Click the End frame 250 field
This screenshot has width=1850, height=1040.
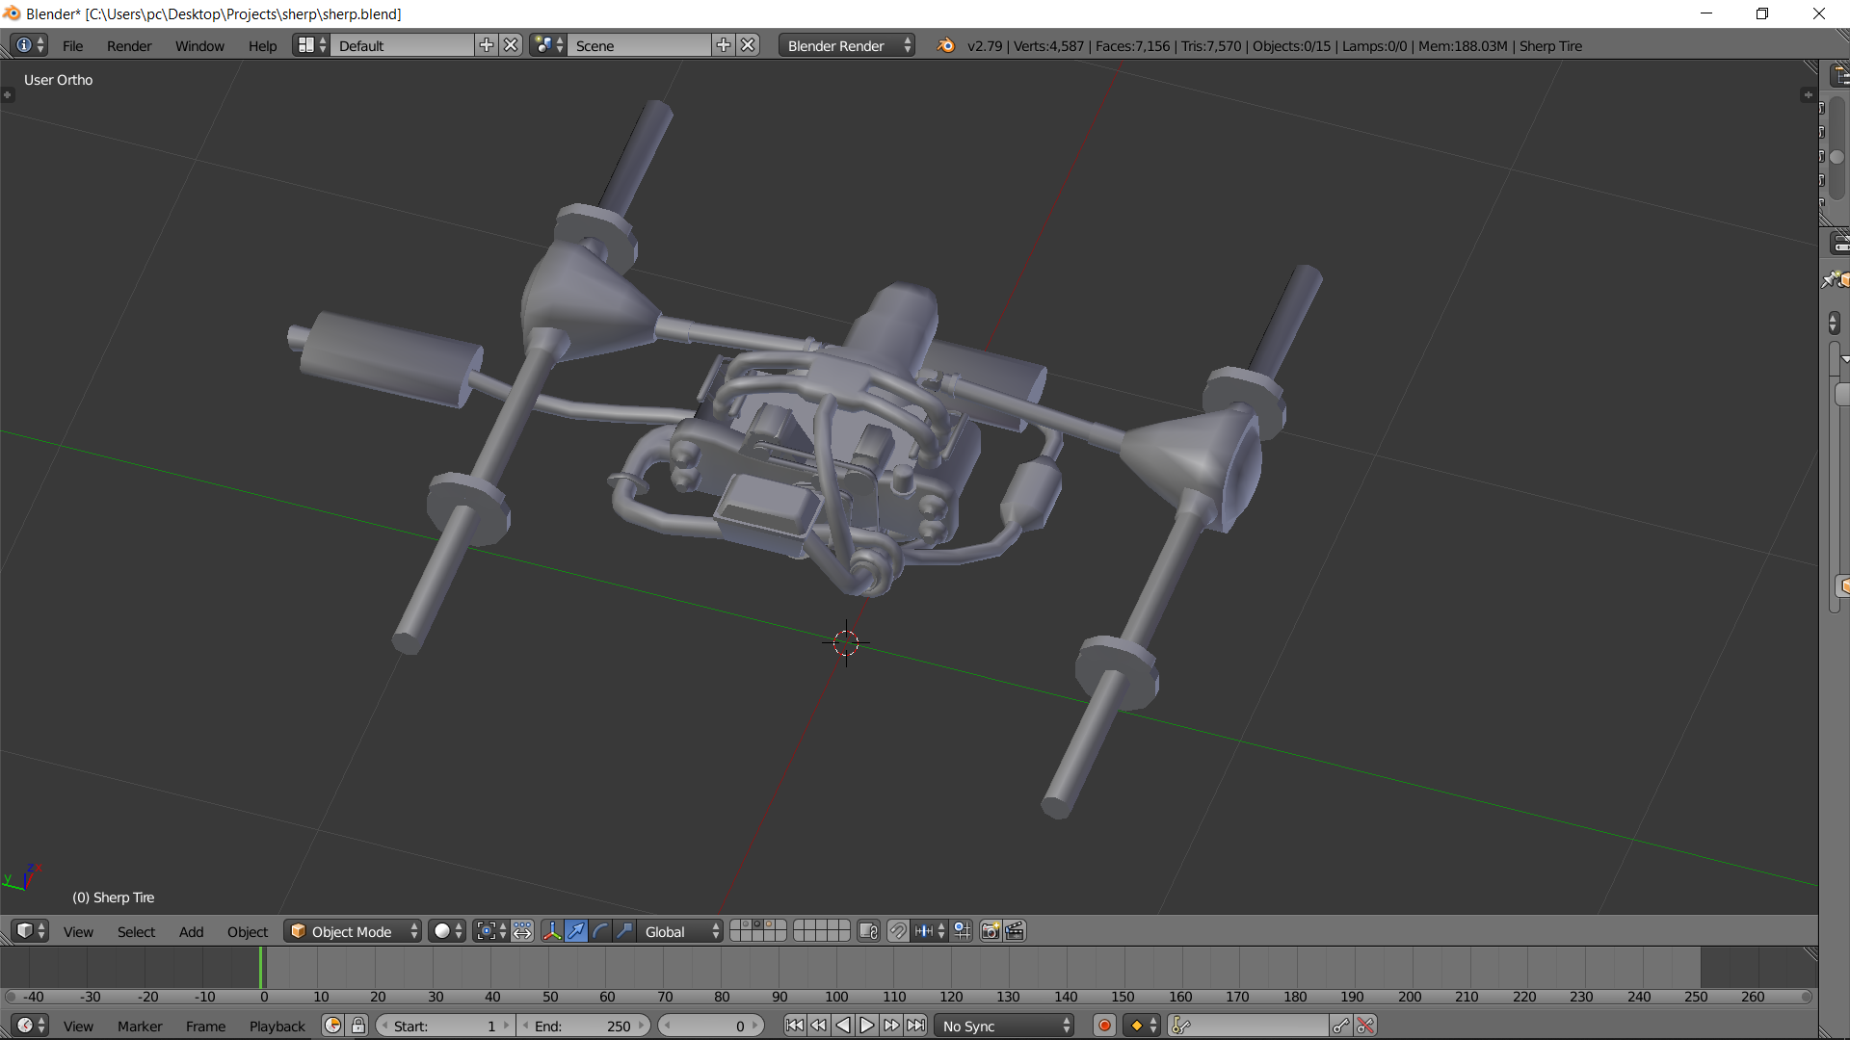coord(583,1026)
